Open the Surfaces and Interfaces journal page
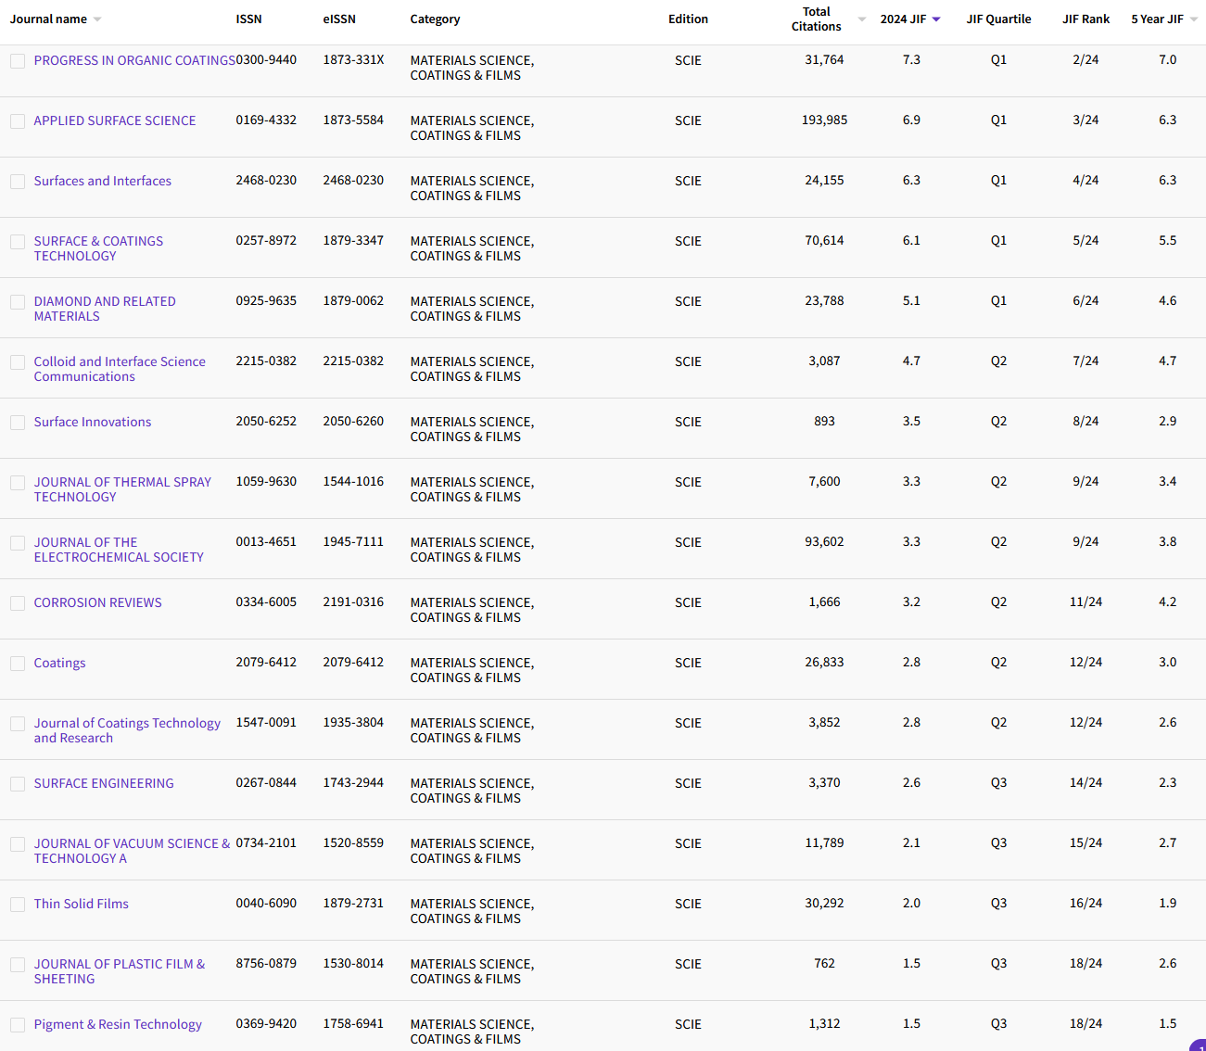 (102, 181)
